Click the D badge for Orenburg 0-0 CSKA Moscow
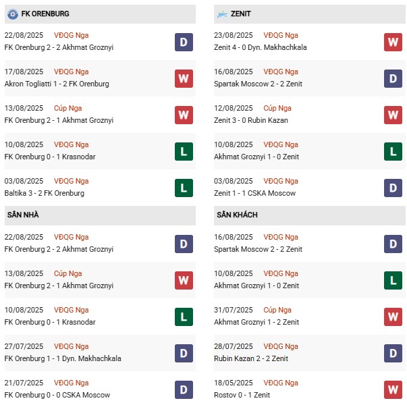 pos(184,389)
